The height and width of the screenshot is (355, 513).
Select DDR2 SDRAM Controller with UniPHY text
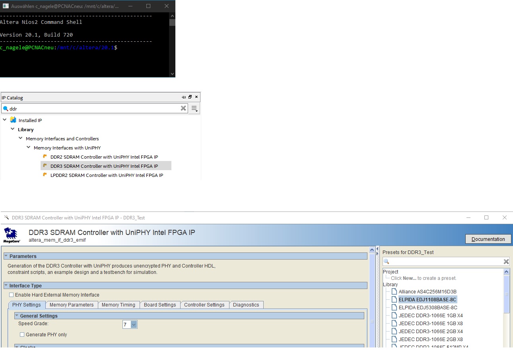104,157
